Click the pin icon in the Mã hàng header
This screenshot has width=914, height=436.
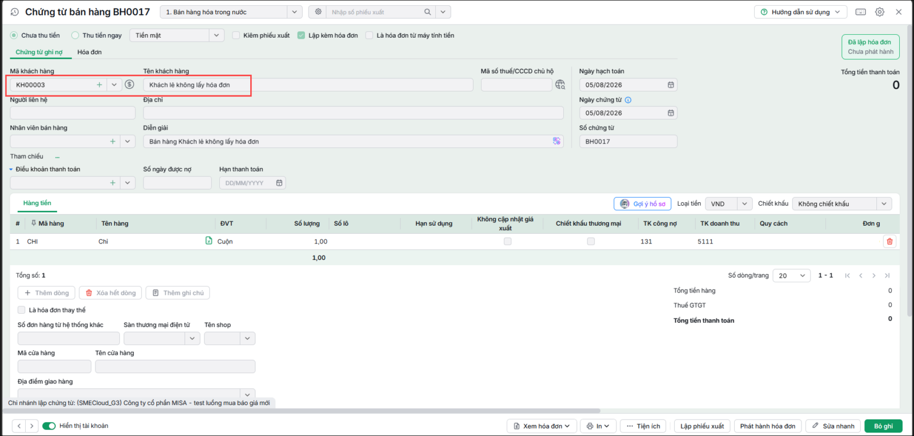34,223
